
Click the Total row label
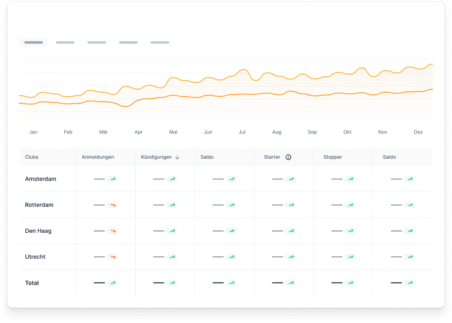point(32,283)
